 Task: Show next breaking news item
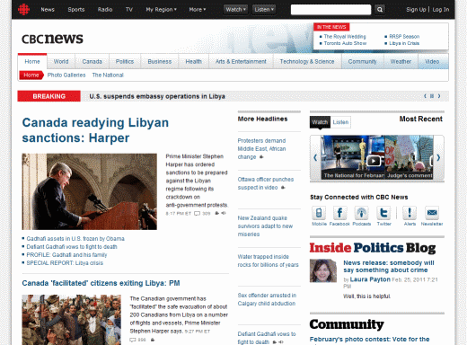(439, 96)
